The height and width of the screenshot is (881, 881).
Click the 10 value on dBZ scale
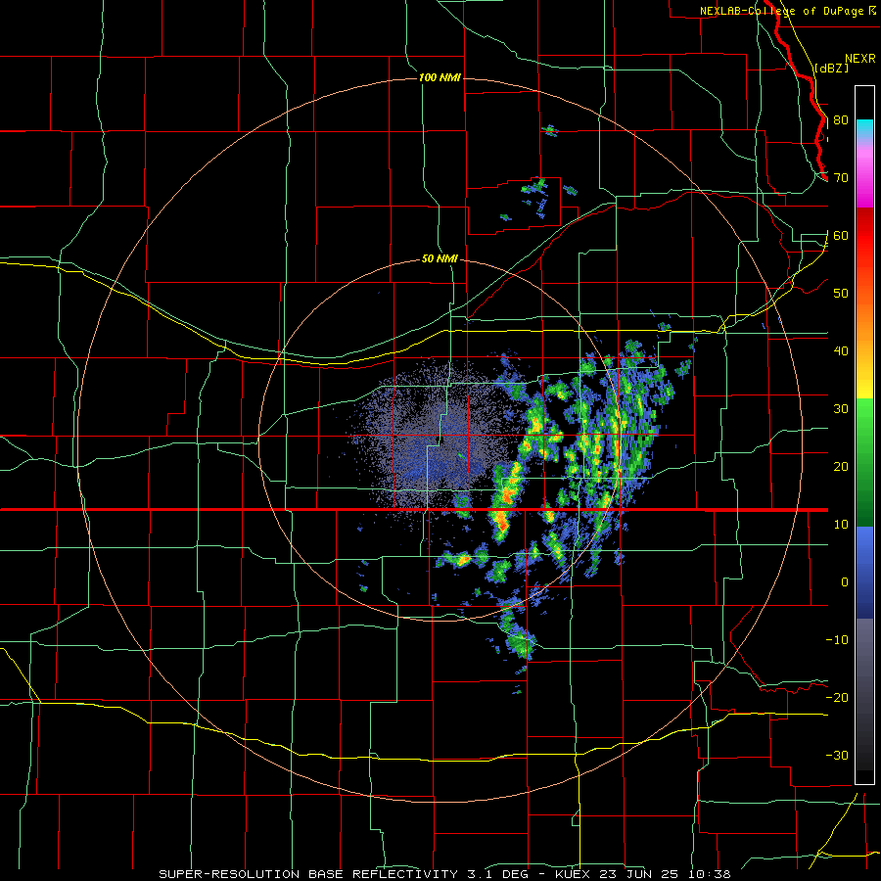841,525
